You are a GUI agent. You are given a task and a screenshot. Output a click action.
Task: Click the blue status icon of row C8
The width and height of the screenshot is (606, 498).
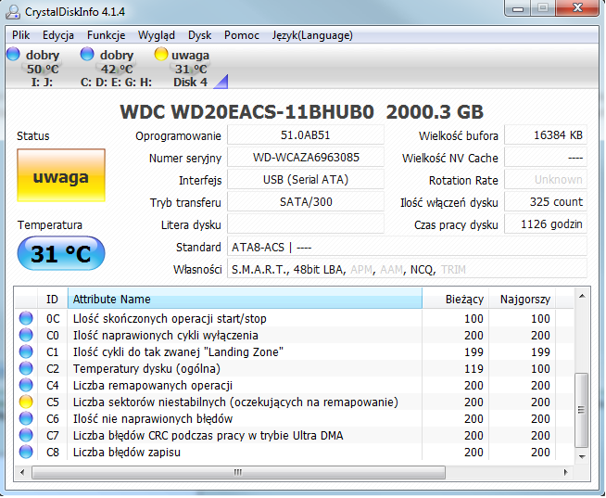[x=26, y=452]
